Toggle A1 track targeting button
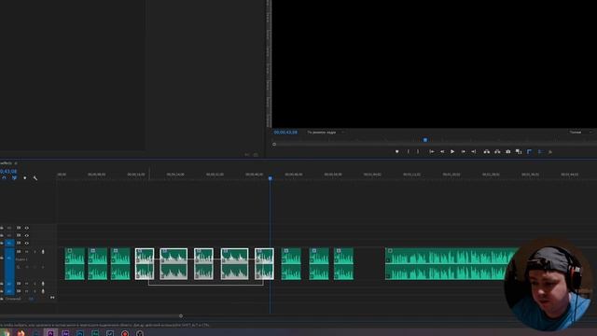 (x=9, y=258)
